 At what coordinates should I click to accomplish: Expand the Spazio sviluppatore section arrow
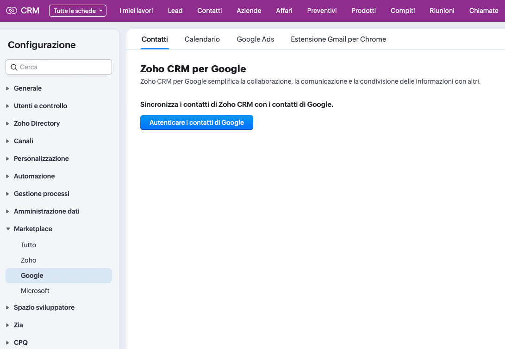pos(7,307)
